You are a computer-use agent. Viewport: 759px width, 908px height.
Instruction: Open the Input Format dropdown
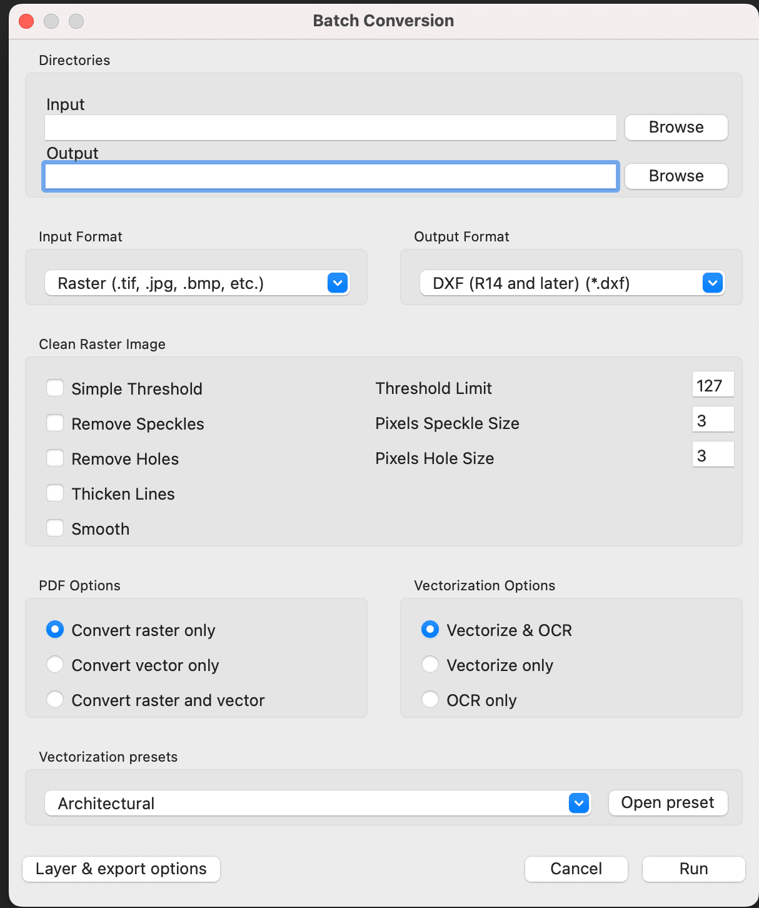337,283
